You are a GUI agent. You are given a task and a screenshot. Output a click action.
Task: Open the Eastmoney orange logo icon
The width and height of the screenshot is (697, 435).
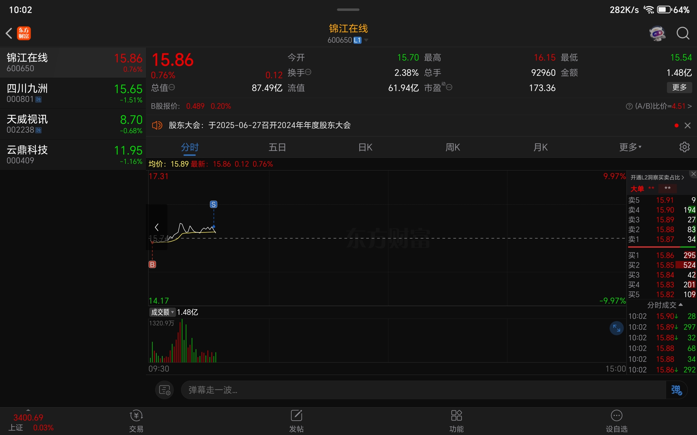coord(24,33)
